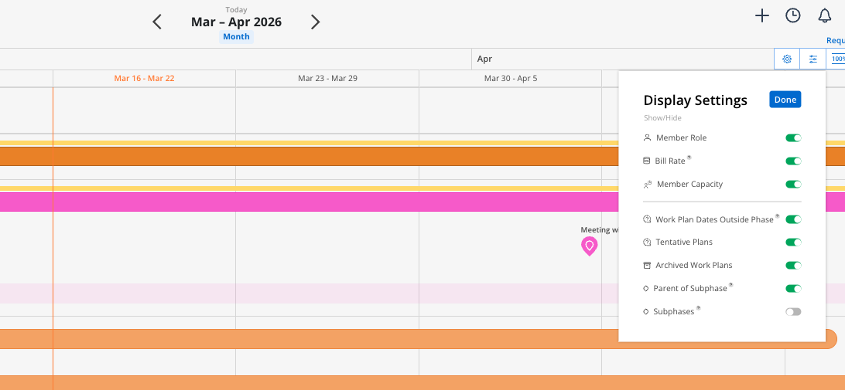Switch off Archived Work Plans
The image size is (845, 390).
tap(793, 266)
